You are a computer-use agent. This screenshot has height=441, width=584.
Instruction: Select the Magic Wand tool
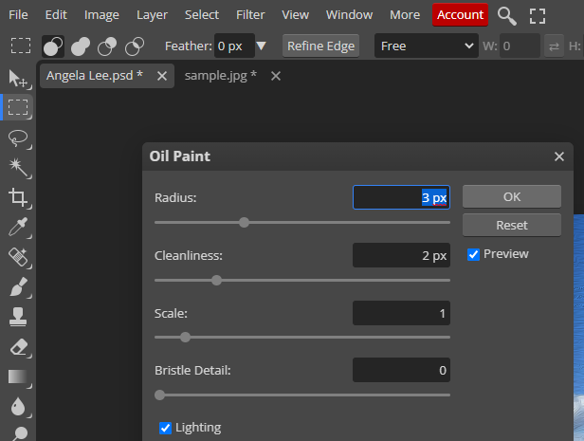point(18,167)
